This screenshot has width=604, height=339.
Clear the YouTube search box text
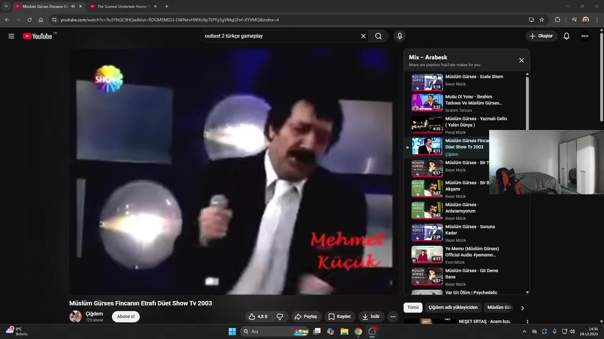coord(363,36)
